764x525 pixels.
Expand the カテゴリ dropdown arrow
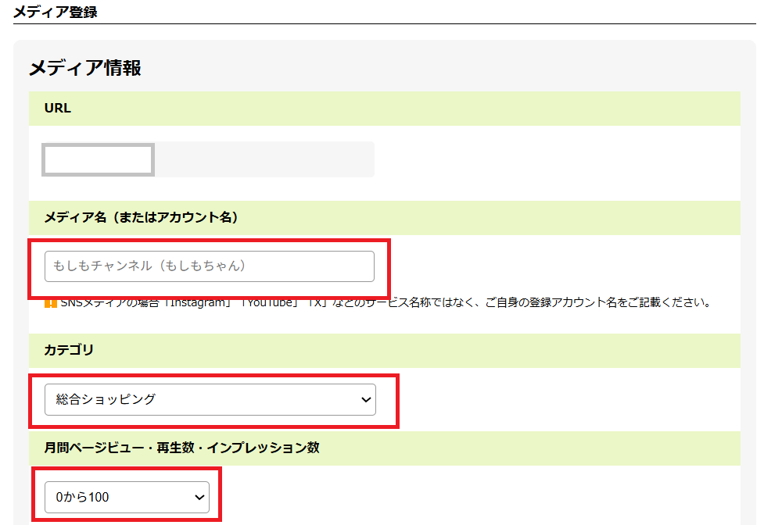tap(365, 400)
